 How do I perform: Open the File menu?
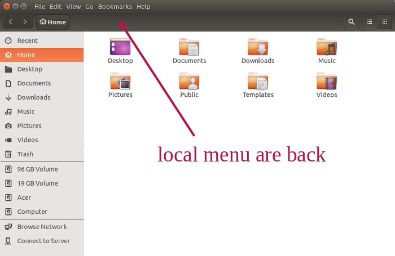coord(40,7)
